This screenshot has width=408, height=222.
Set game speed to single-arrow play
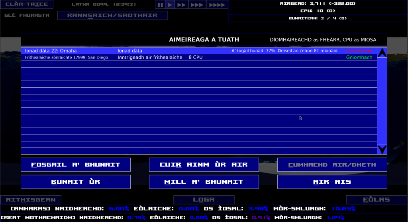coord(170,5)
